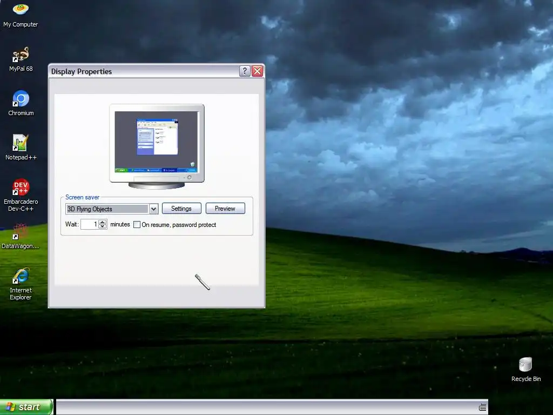Screen dimensions: 553x415
Task: Click the Display Properties help question-mark button
Action: click(245, 71)
